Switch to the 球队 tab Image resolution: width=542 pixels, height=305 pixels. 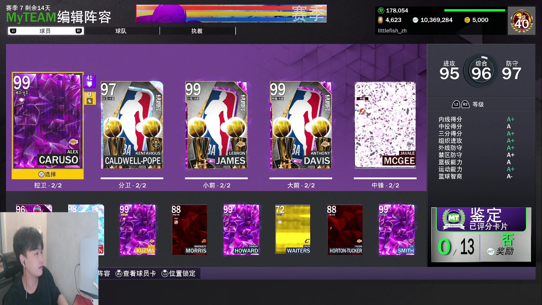coord(121,31)
